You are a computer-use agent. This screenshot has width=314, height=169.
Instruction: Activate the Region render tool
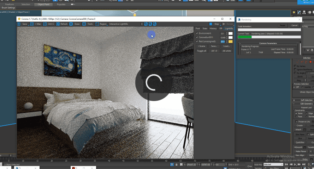101,24
